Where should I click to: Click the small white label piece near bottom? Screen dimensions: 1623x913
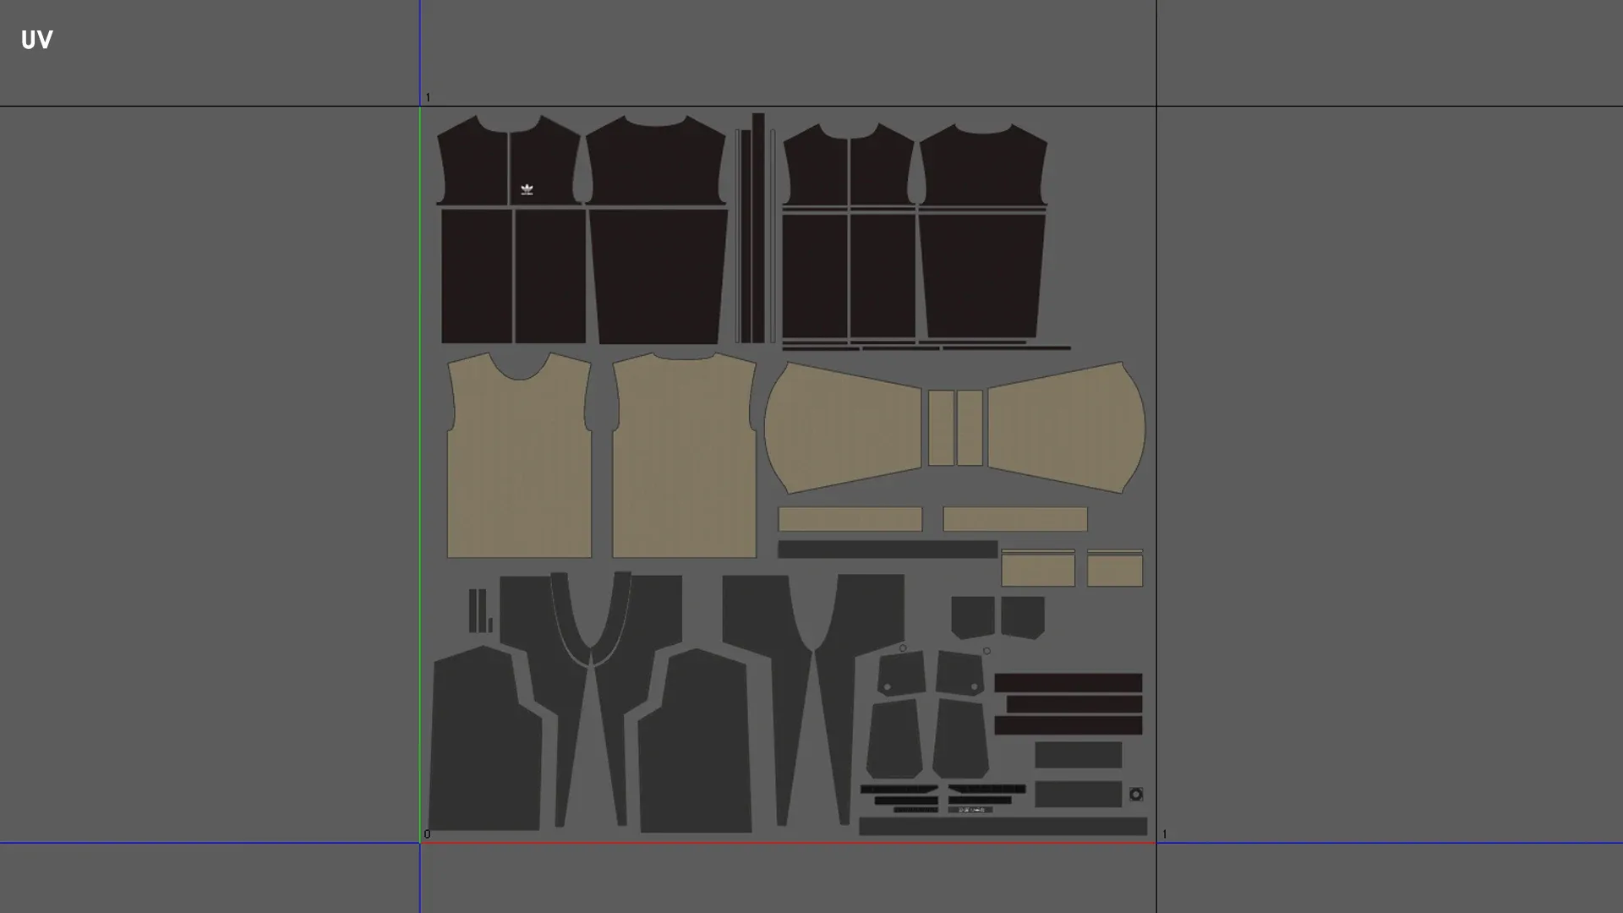970,810
